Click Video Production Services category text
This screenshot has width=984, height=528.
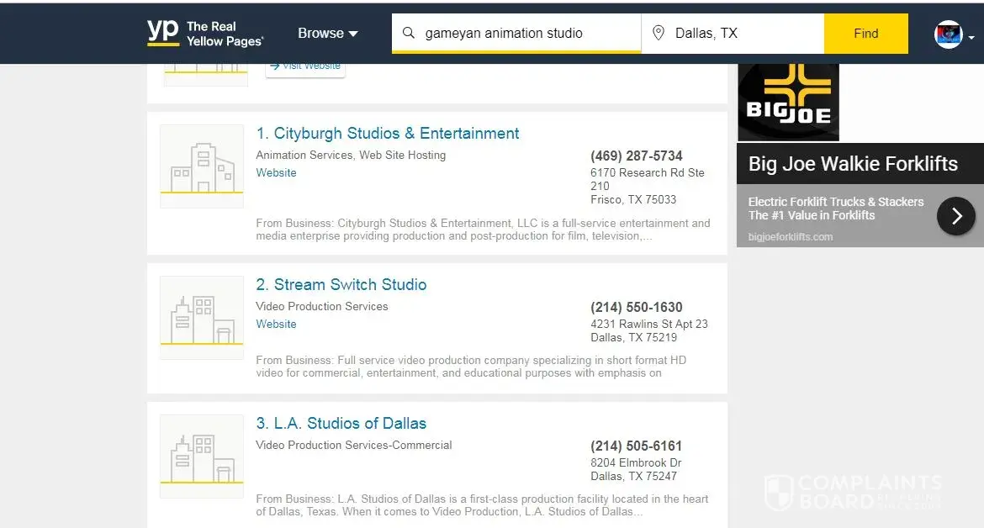(x=322, y=306)
